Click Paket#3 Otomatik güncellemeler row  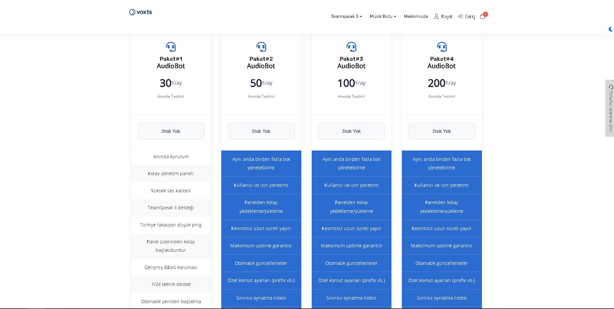click(351, 263)
